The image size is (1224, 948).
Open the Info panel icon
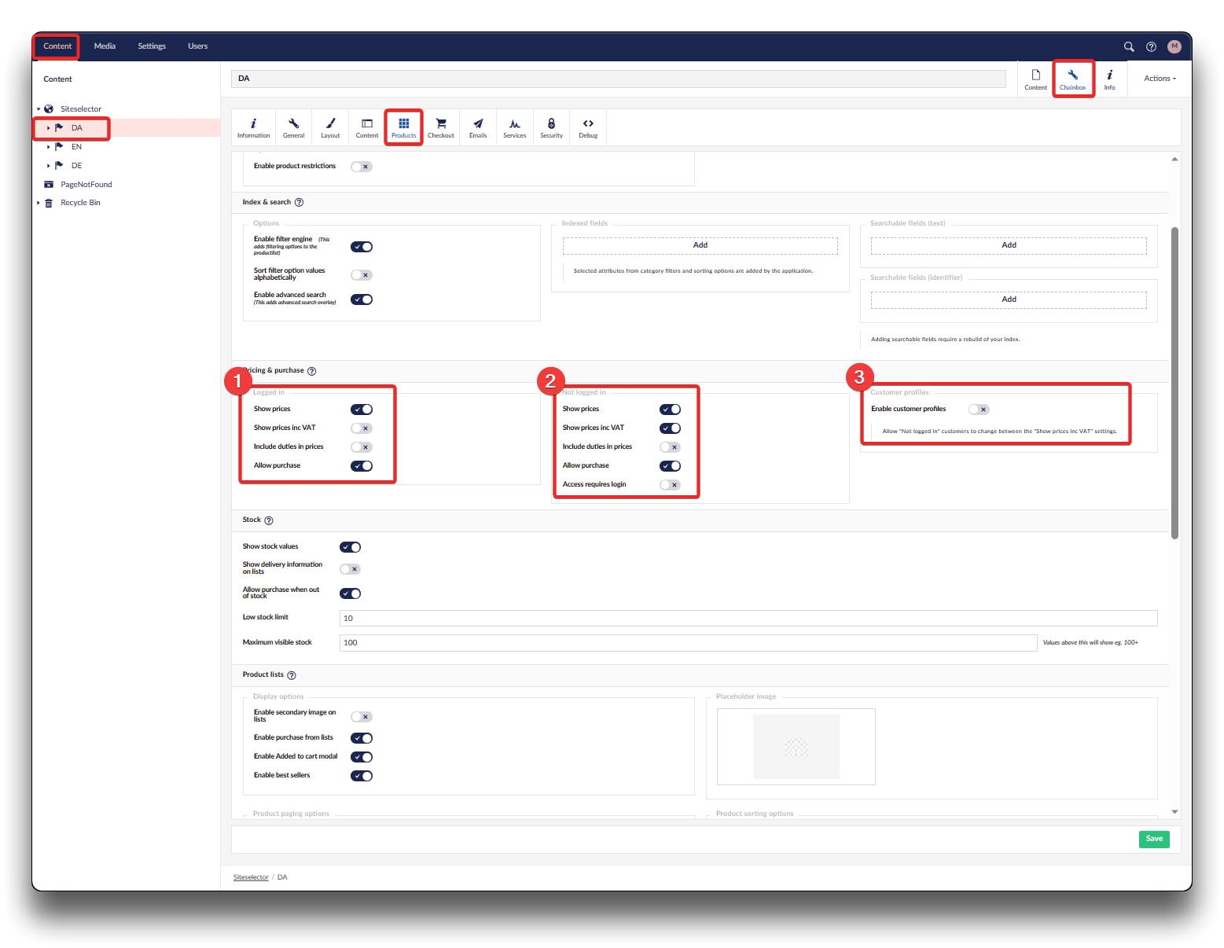[x=1109, y=79]
